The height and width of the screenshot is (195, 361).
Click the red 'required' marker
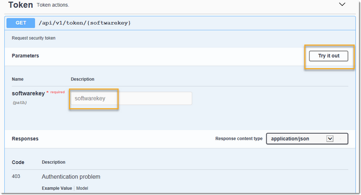click(x=57, y=92)
